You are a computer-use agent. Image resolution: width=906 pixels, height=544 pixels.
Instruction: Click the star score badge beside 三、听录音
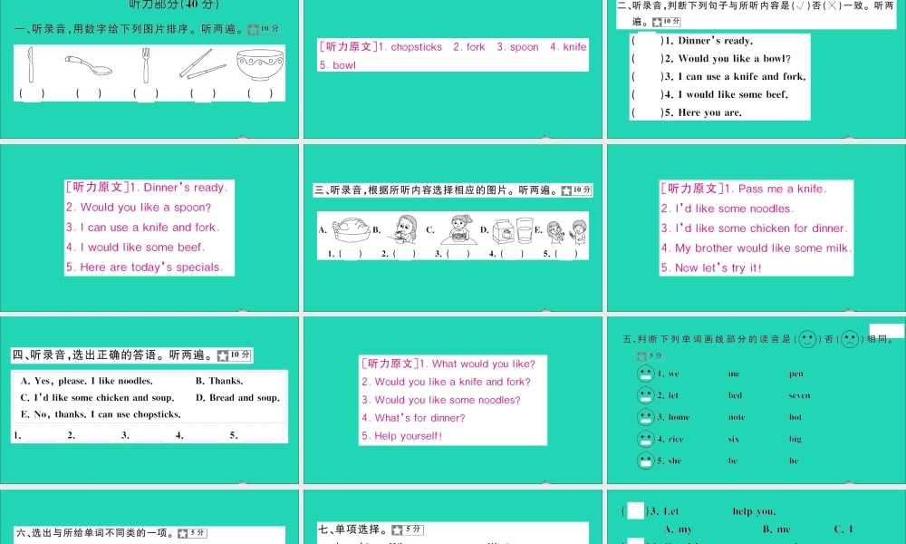576,190
